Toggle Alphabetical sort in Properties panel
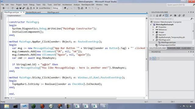 click(154, 58)
